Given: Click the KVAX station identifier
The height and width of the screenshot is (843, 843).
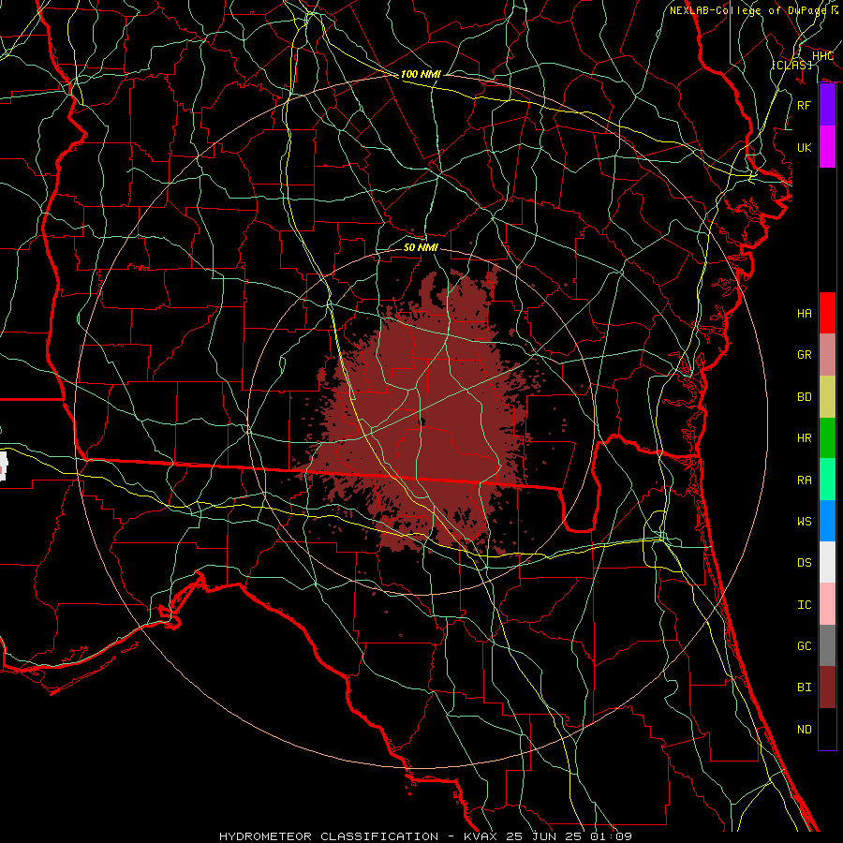Looking at the screenshot, I should (x=479, y=836).
